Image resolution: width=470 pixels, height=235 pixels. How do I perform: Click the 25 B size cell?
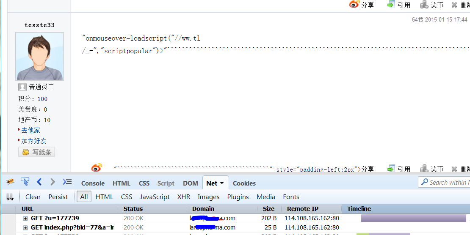point(271,227)
